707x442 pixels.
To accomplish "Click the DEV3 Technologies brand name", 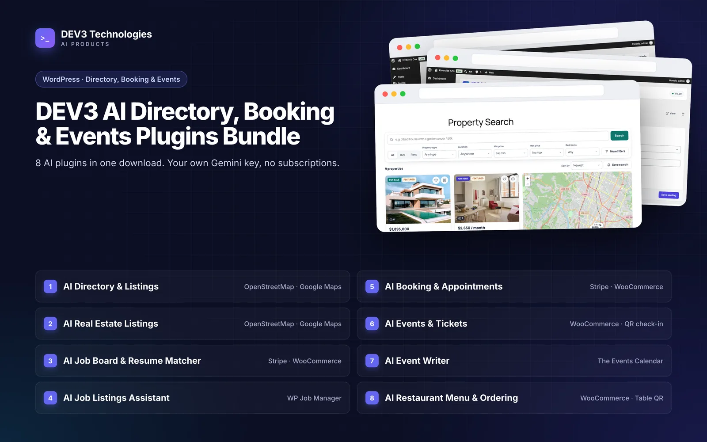I will coord(106,34).
